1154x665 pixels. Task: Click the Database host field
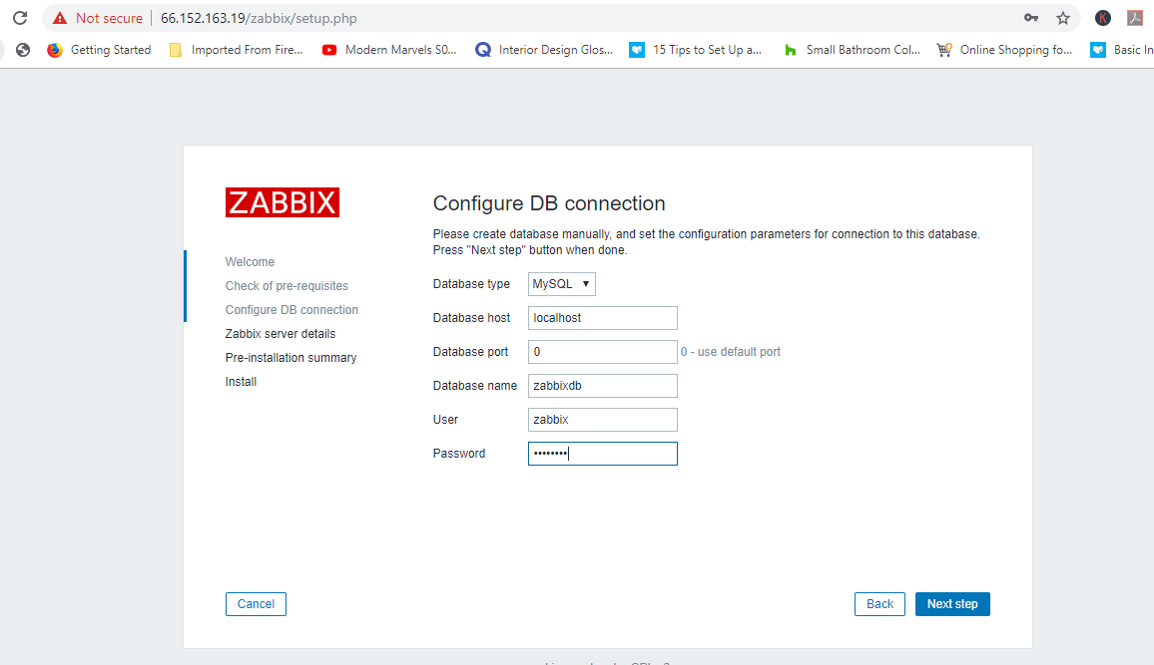point(603,318)
